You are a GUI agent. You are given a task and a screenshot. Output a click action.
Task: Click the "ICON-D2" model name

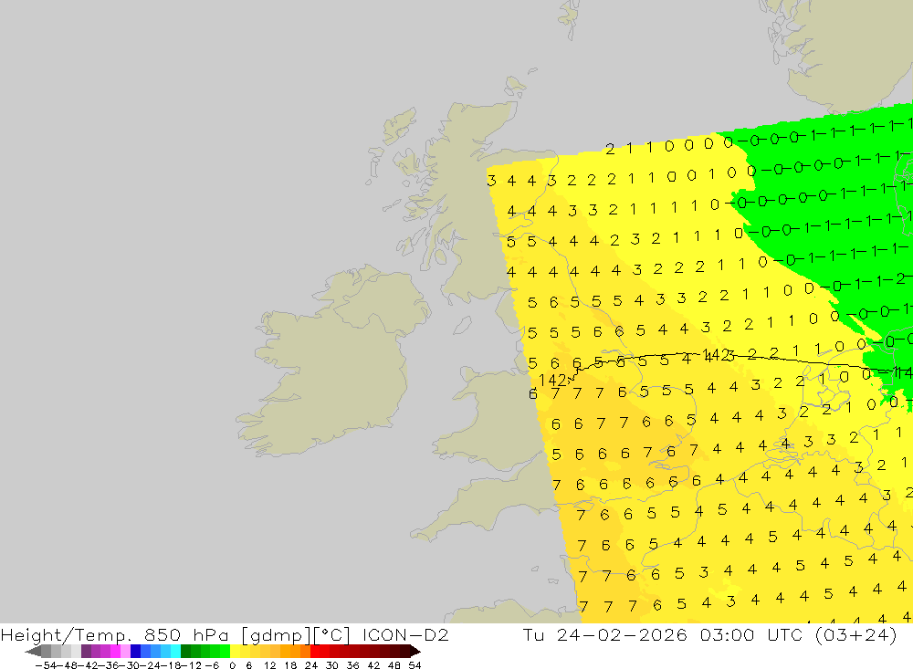coord(405,634)
